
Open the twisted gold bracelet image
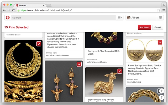145,95
